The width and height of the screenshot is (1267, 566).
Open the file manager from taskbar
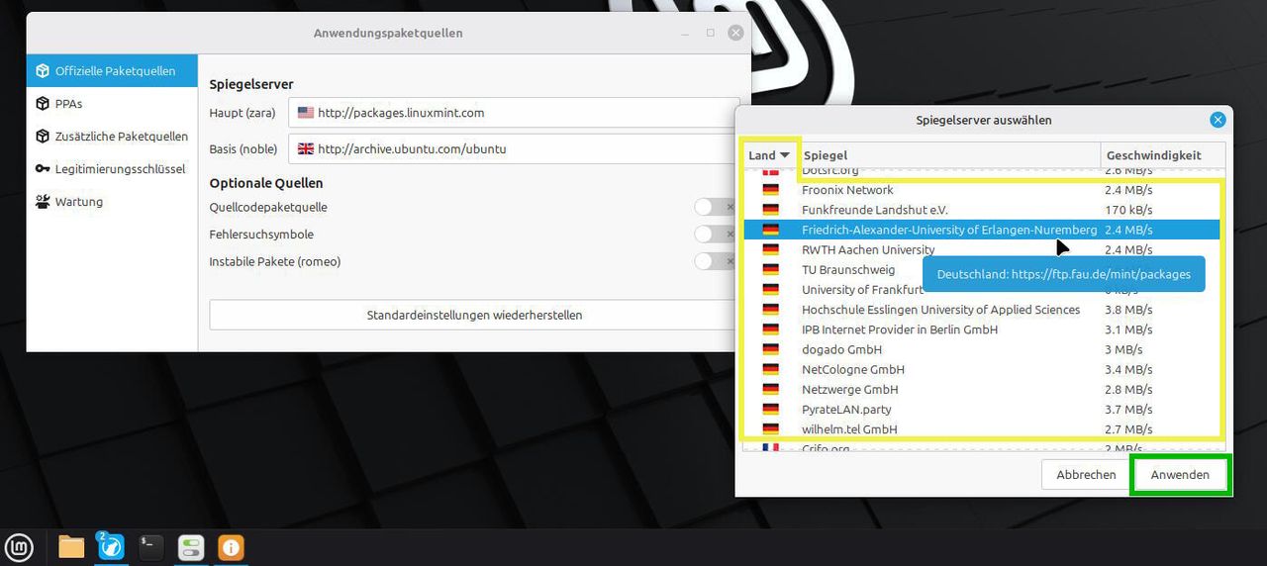[x=71, y=546]
